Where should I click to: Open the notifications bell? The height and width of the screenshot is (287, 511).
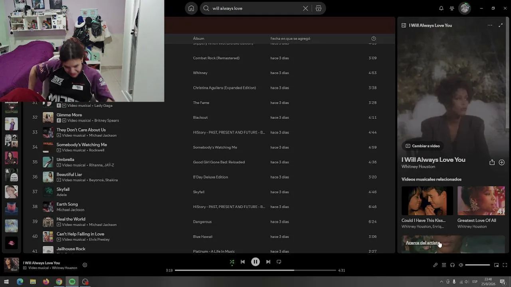[441, 8]
